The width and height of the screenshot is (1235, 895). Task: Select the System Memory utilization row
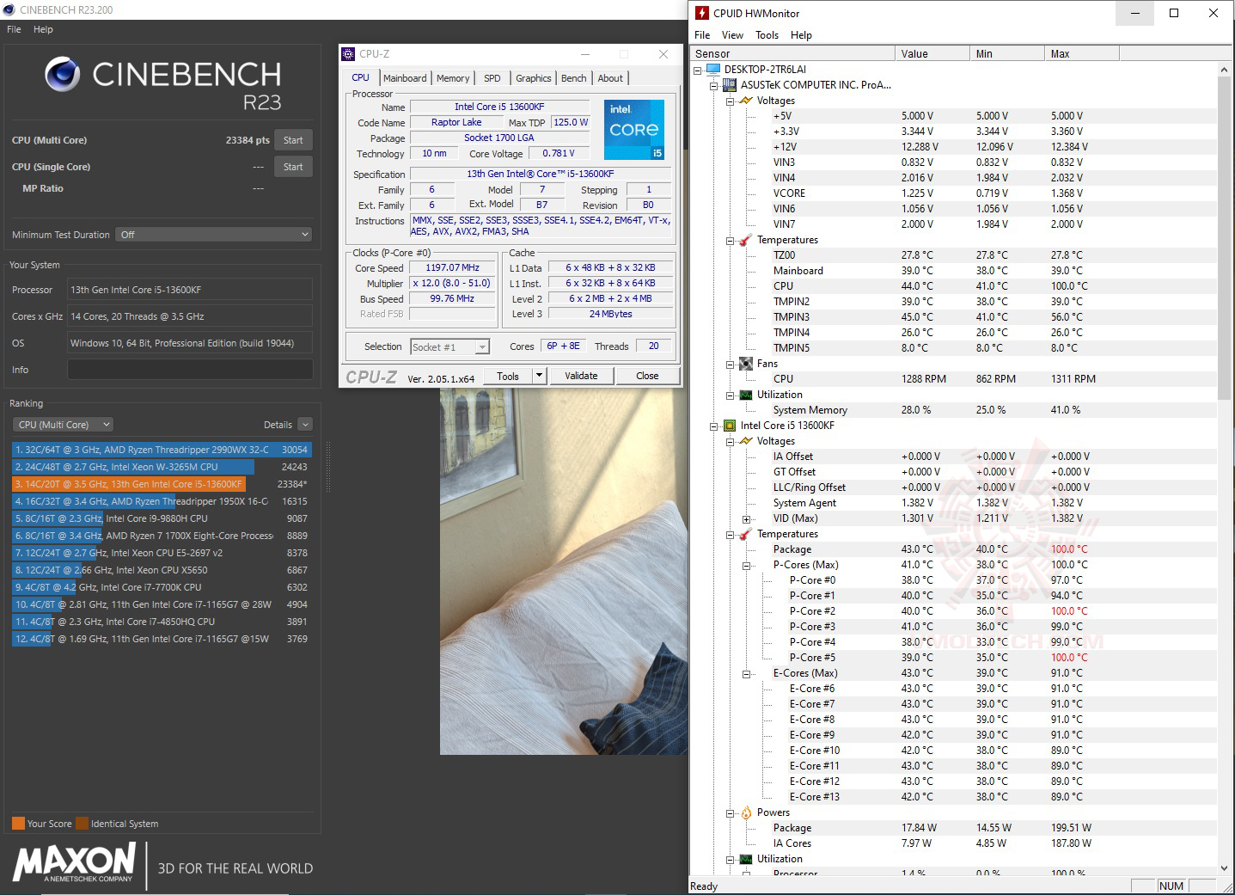click(x=954, y=410)
